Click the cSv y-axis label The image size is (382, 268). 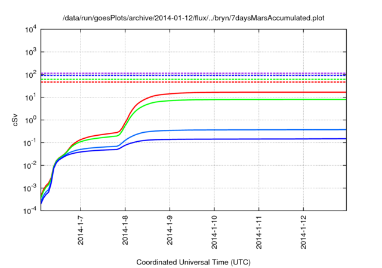tap(15, 120)
